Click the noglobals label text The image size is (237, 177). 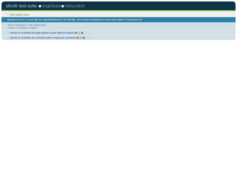pyautogui.click(x=51, y=6)
